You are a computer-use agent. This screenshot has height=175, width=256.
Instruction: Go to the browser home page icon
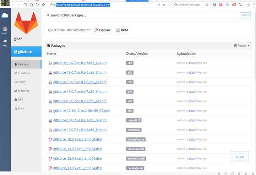pos(31,5)
